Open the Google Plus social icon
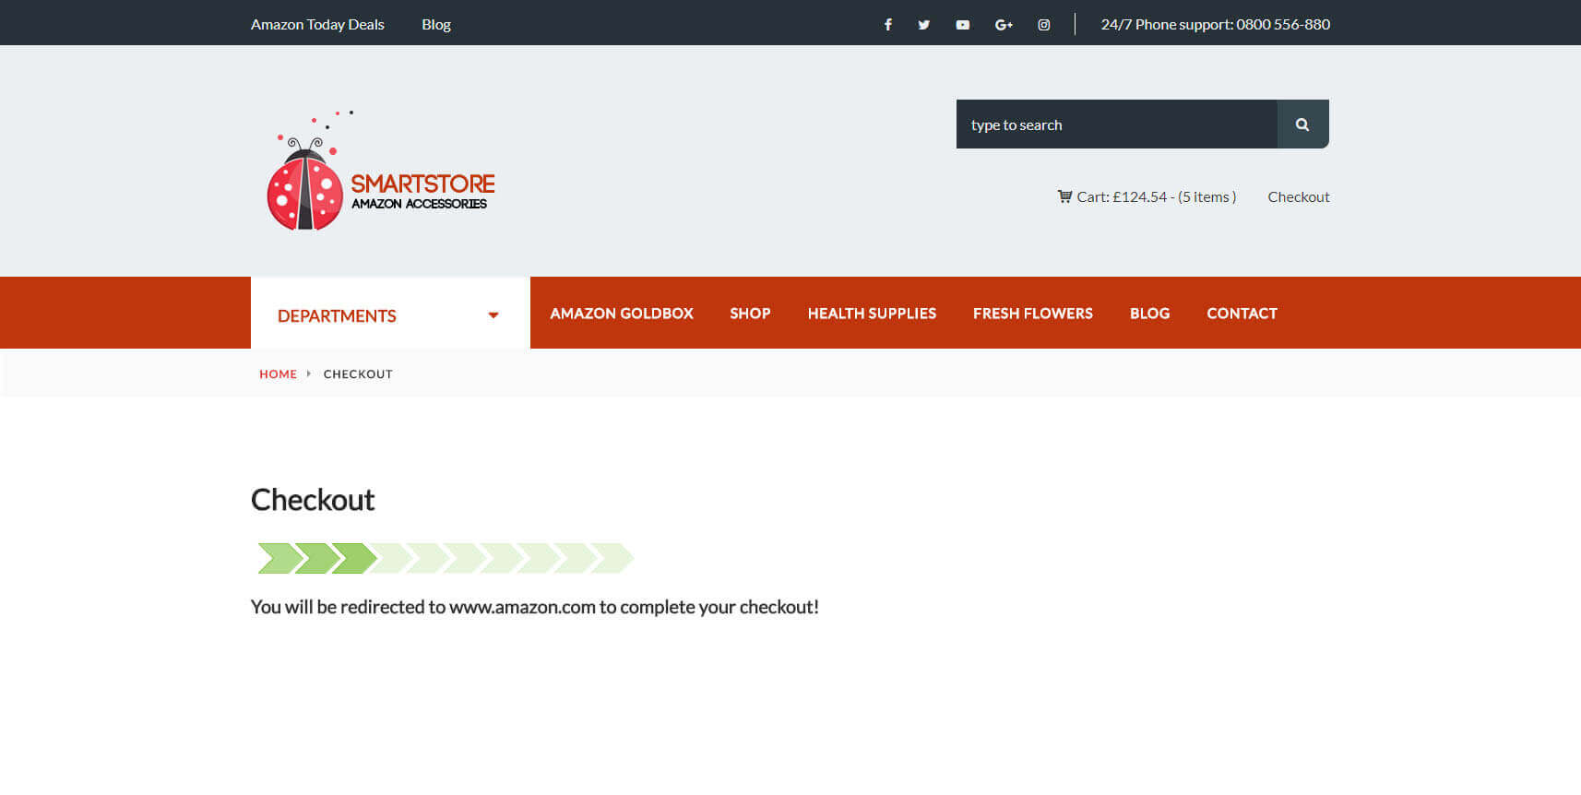1581x795 pixels. tap(1004, 25)
